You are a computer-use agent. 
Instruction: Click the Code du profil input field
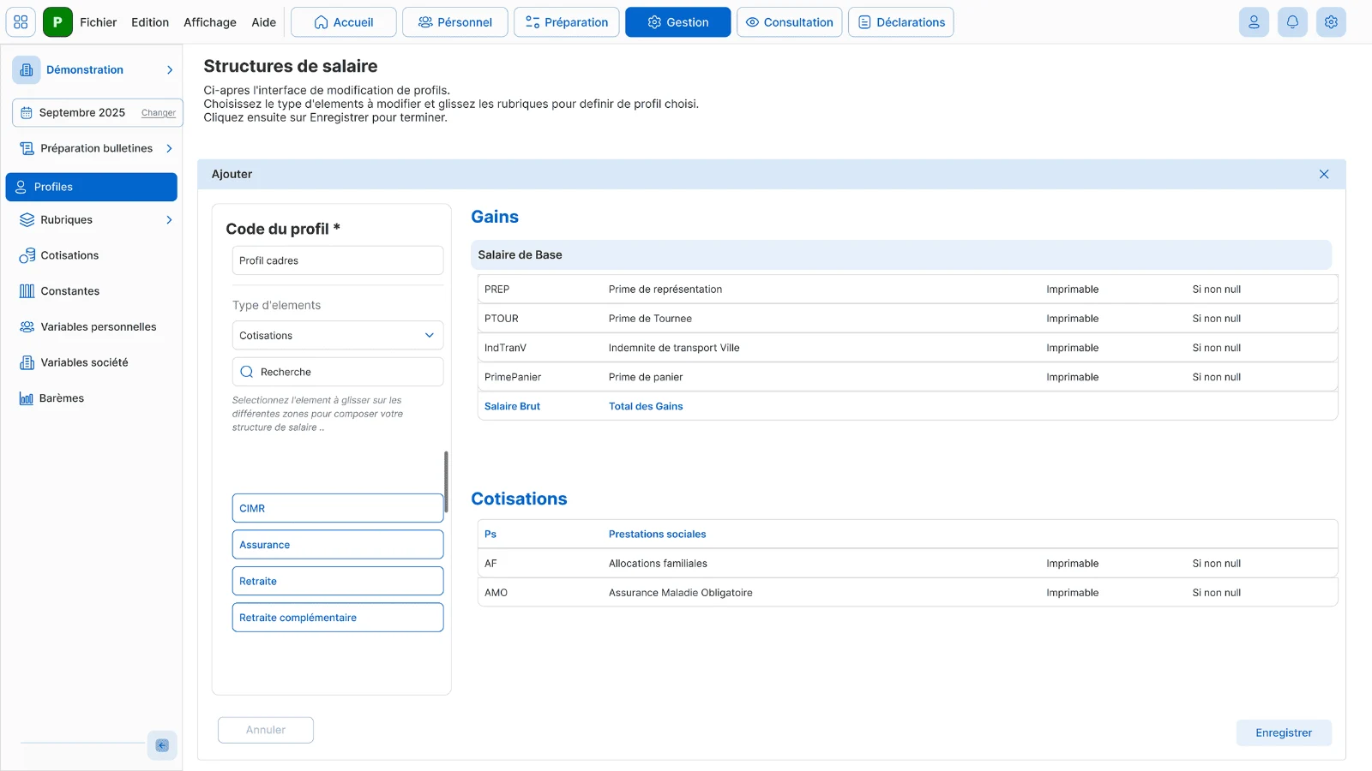coord(338,260)
